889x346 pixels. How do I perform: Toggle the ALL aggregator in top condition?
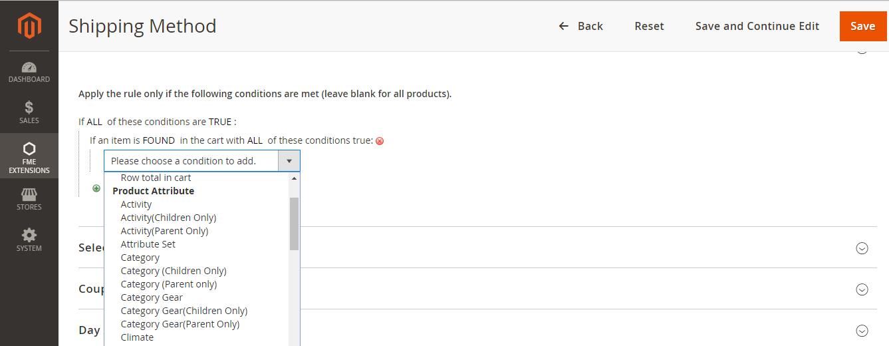(94, 122)
